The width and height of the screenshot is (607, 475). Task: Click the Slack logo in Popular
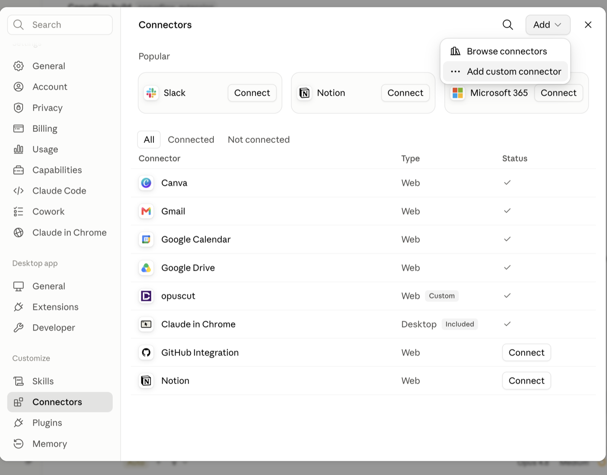click(x=151, y=93)
